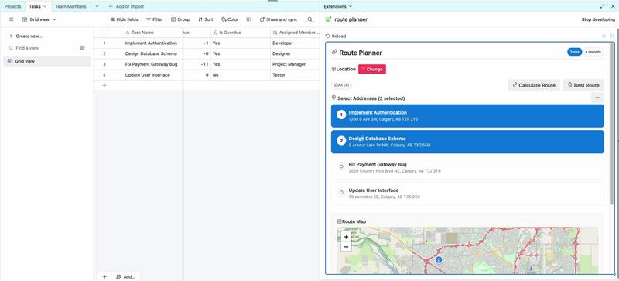The width and height of the screenshot is (619, 281).
Task: Click the 'Project Manager' assigned member cell
Action: 295,64
